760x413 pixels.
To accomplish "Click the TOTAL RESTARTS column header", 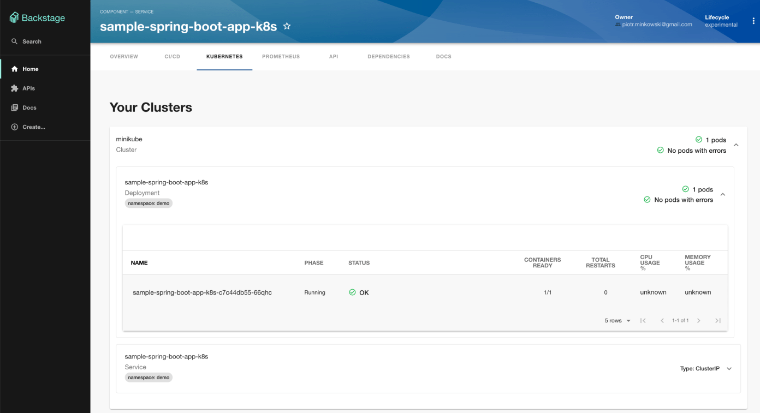I will 601,263.
